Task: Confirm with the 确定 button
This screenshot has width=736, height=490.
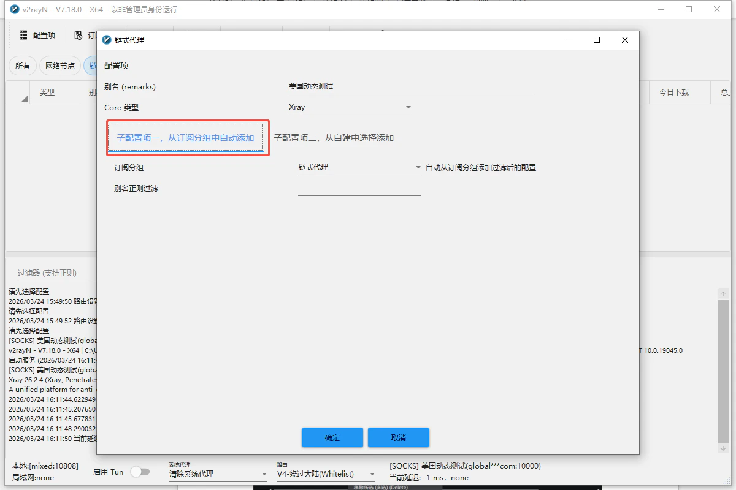Action: (332, 437)
